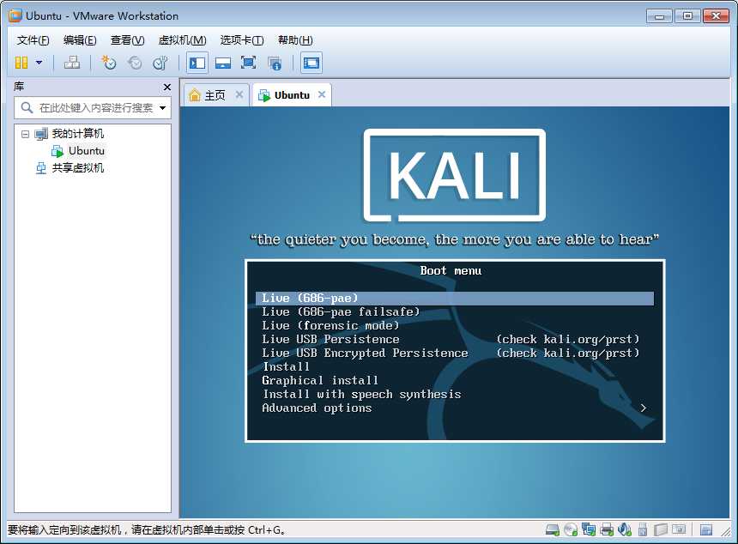738x544 pixels.
Task: Open the power options dropdown arrow
Action: tap(39, 63)
